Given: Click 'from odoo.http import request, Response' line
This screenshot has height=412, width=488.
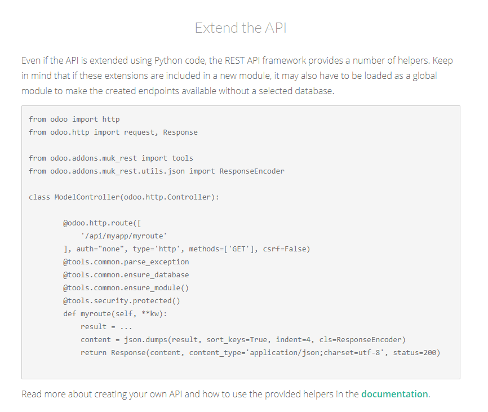Looking at the screenshot, I should coord(113,132).
